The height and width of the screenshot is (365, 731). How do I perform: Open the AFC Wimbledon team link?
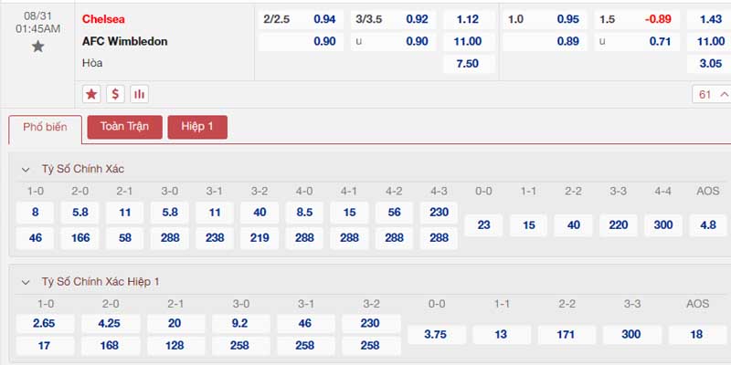point(125,41)
